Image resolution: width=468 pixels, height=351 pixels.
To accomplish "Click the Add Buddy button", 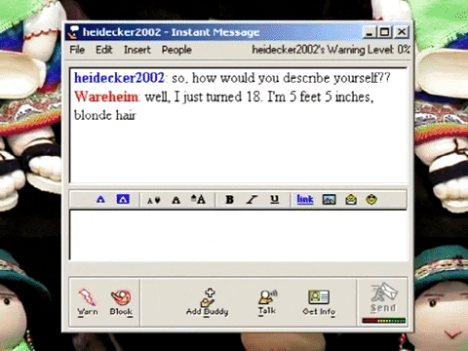I will (208, 302).
